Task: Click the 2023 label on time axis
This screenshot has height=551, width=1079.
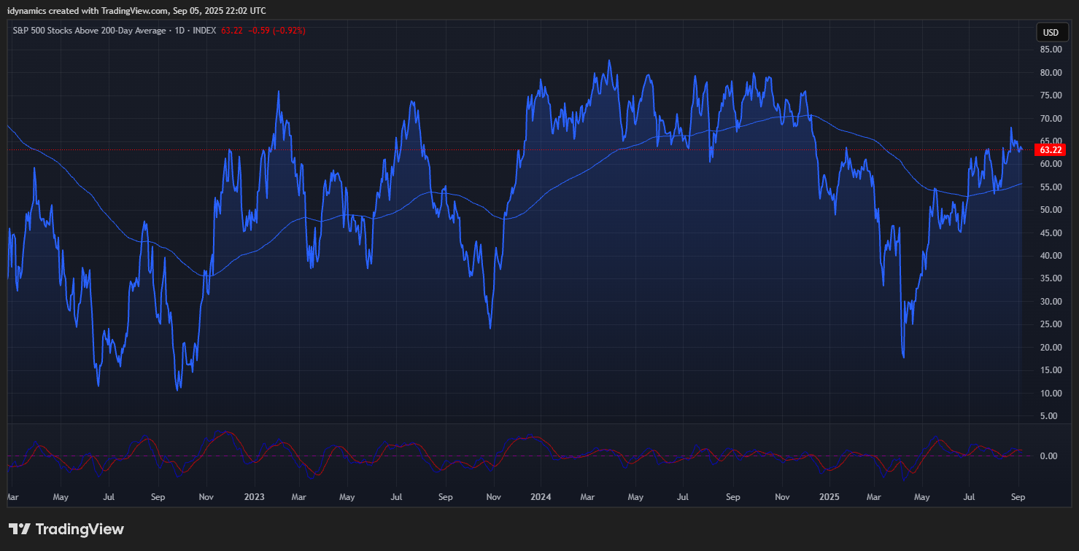Action: click(x=254, y=497)
